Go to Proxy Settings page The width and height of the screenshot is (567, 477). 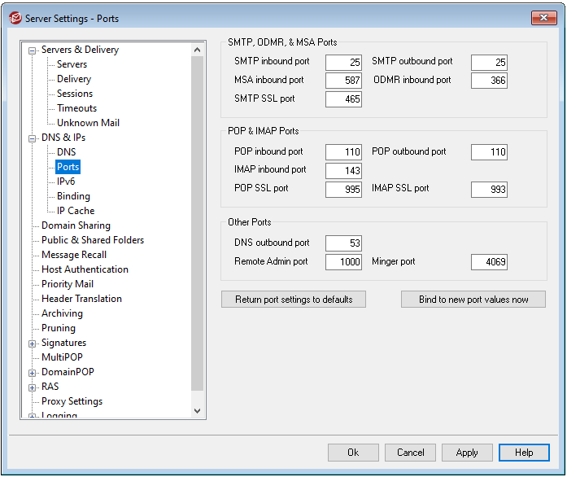click(72, 401)
